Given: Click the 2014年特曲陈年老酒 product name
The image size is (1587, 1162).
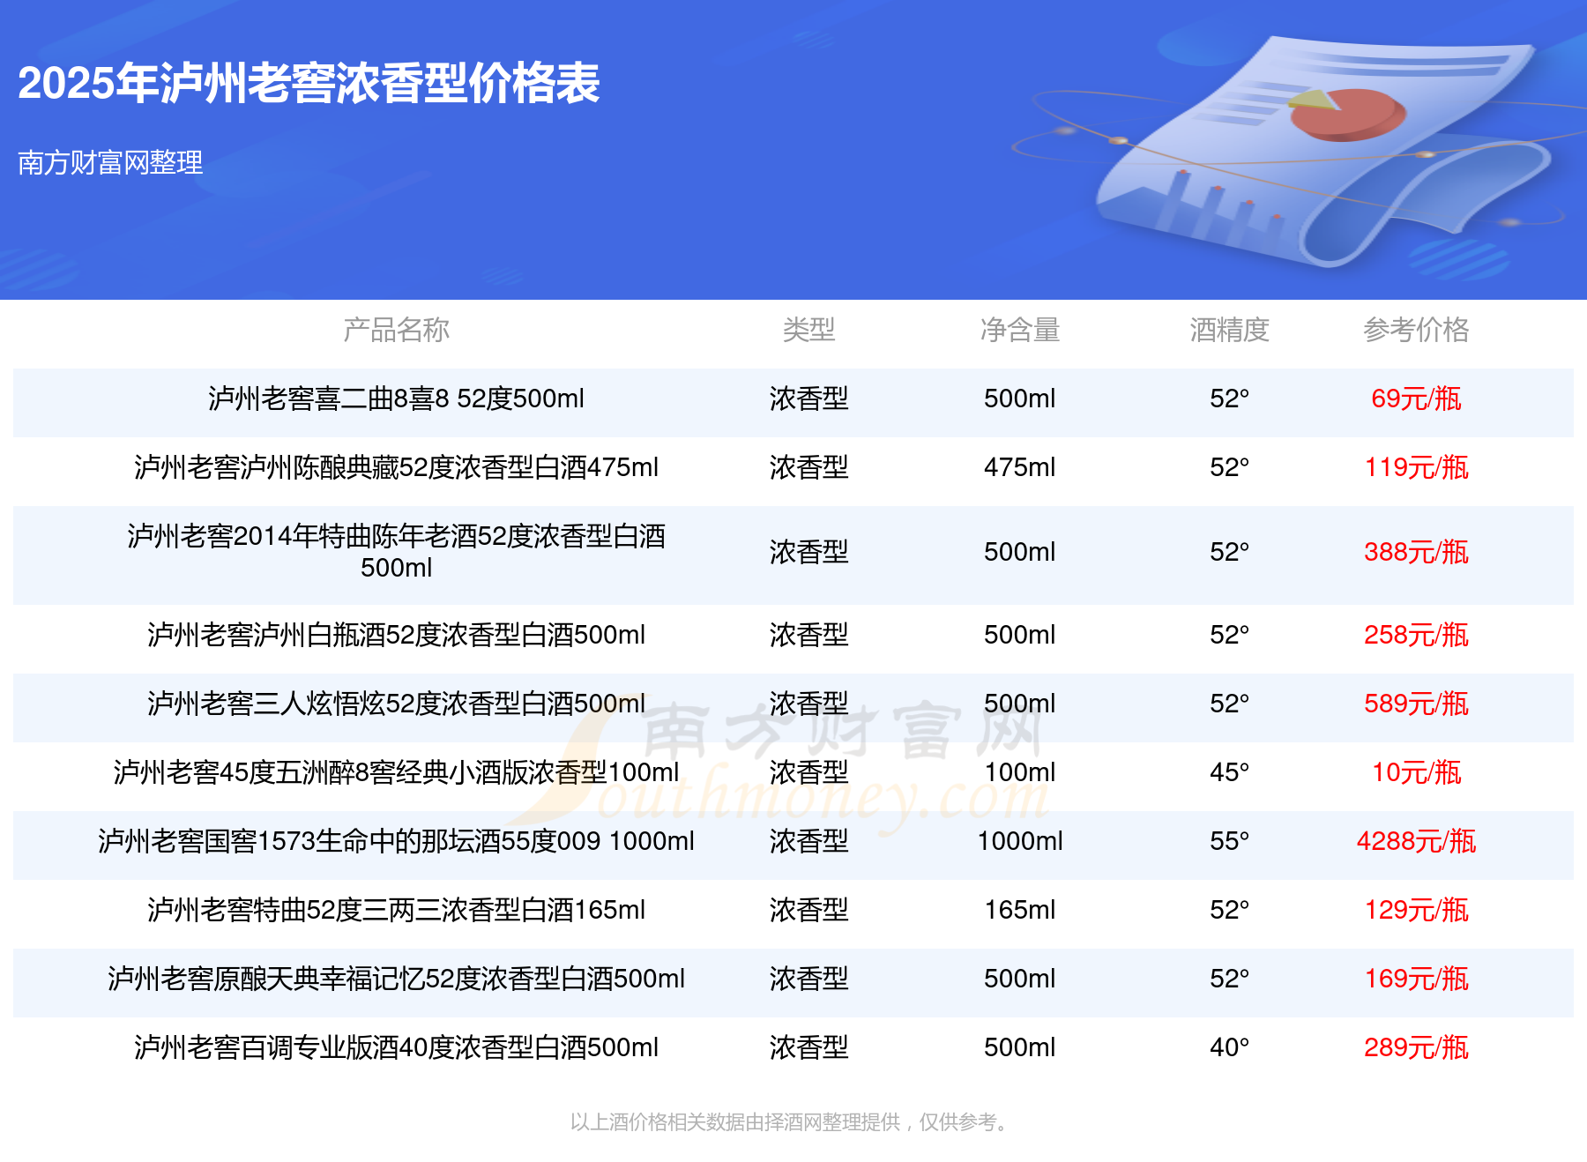Looking at the screenshot, I should (397, 552).
